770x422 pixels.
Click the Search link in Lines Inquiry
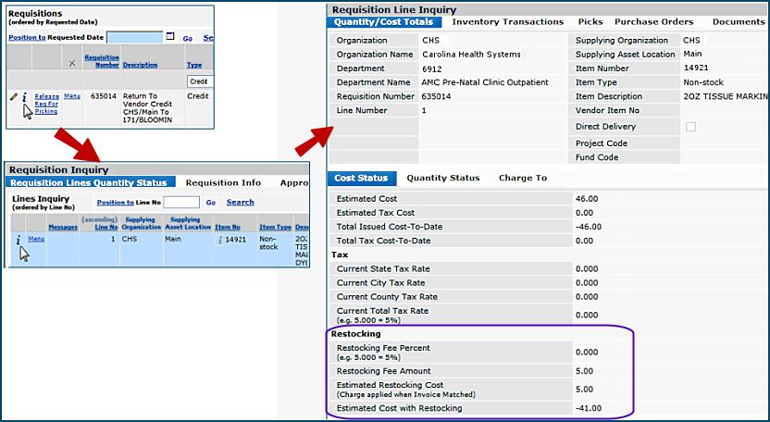click(240, 202)
